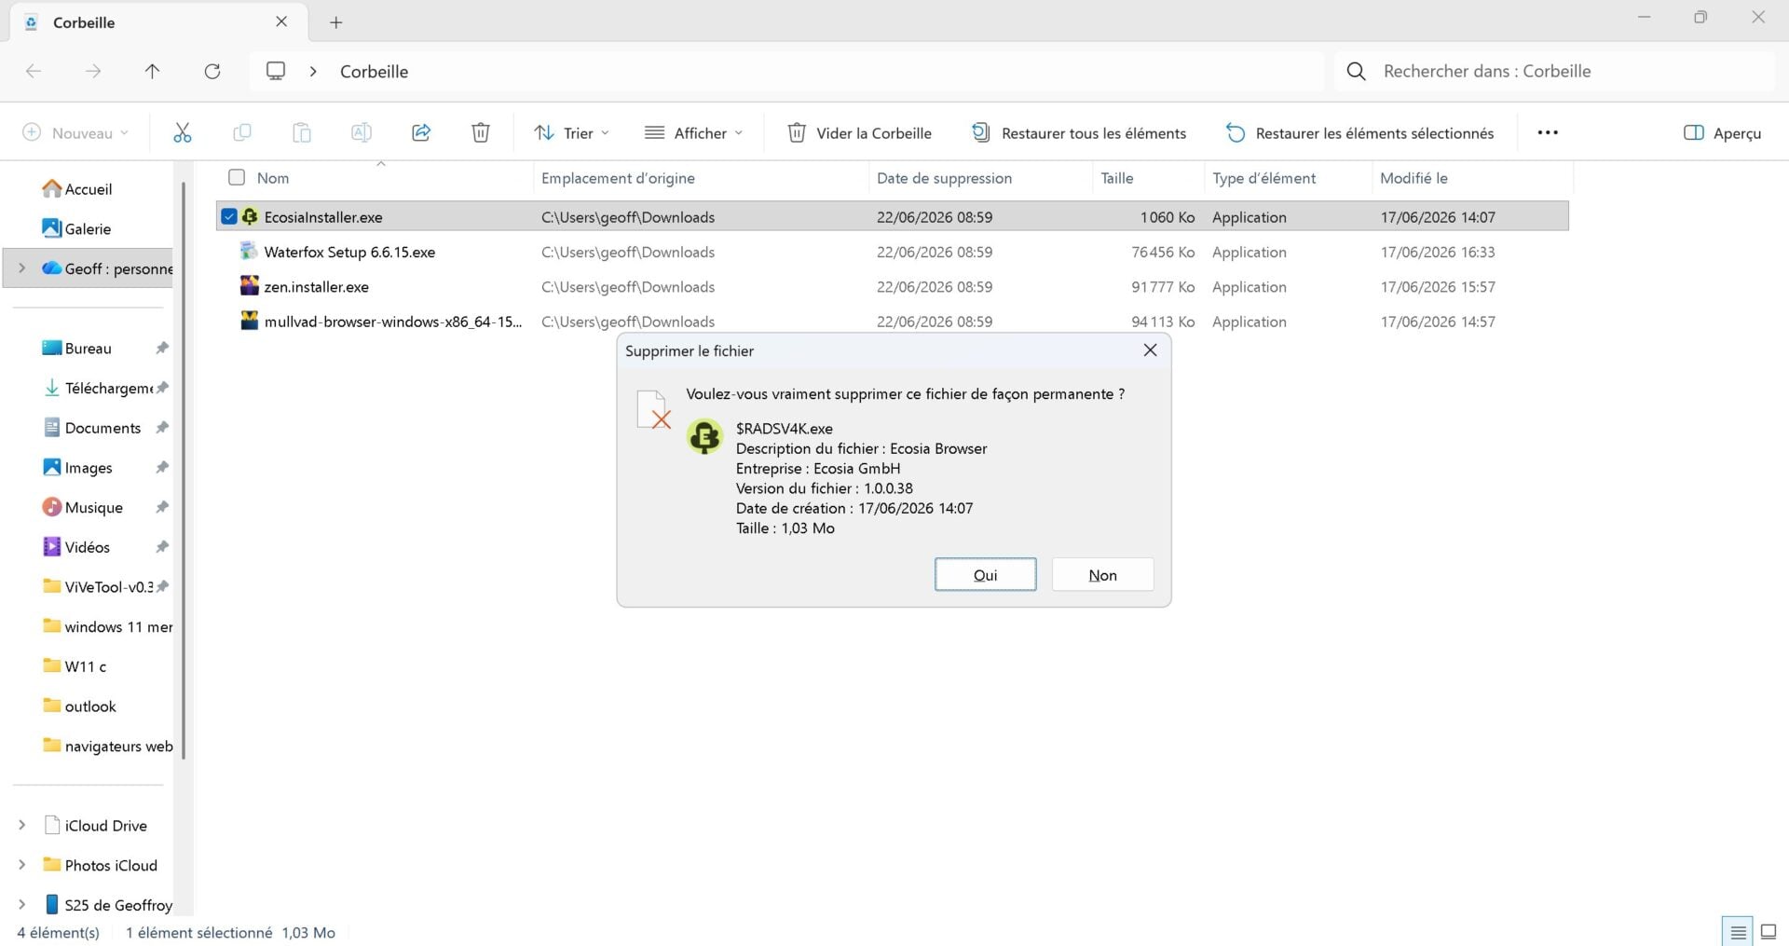This screenshot has width=1789, height=946.
Task: Open the Nouveau dropdown
Action: [75, 133]
